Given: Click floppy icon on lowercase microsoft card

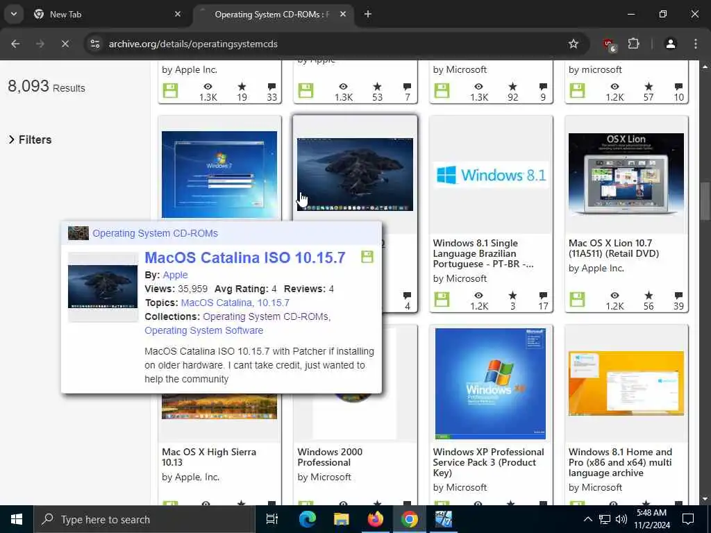Looking at the screenshot, I should point(577,90).
